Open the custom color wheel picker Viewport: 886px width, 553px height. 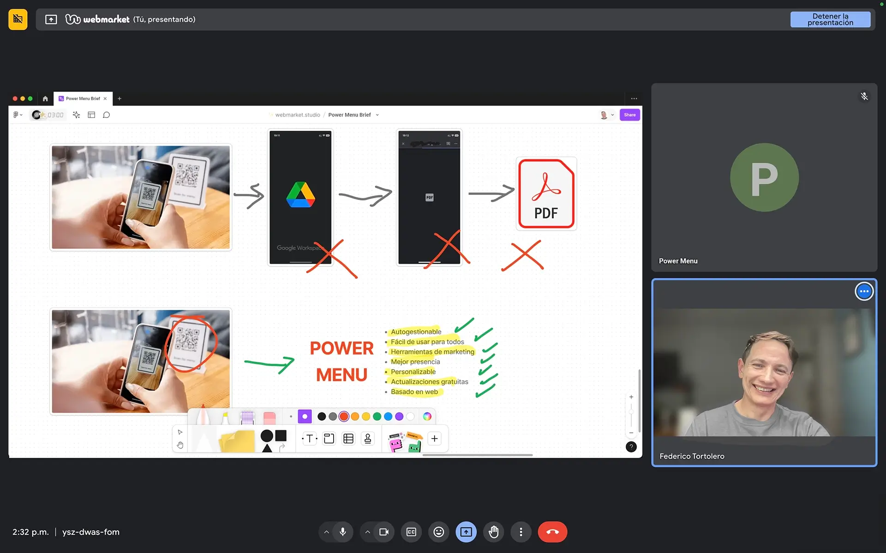tap(427, 417)
